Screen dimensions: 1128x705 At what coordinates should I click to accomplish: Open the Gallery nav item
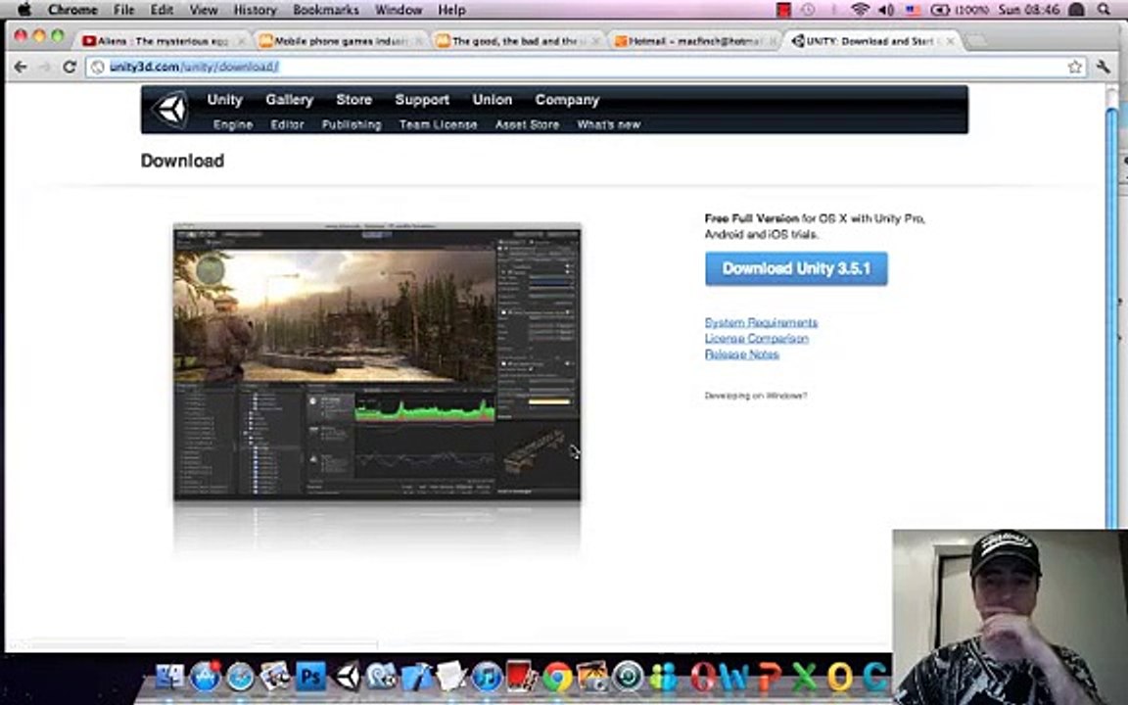coord(289,100)
